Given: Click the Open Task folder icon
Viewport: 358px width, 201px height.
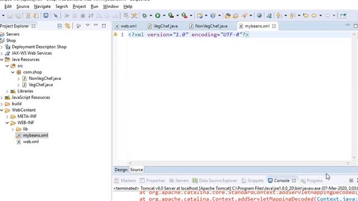Looking at the screenshot, I should (x=235, y=16).
